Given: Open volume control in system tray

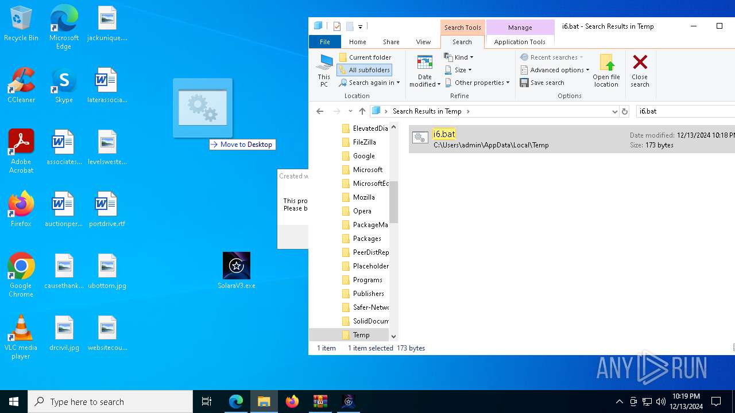Looking at the screenshot, I should pyautogui.click(x=661, y=402).
